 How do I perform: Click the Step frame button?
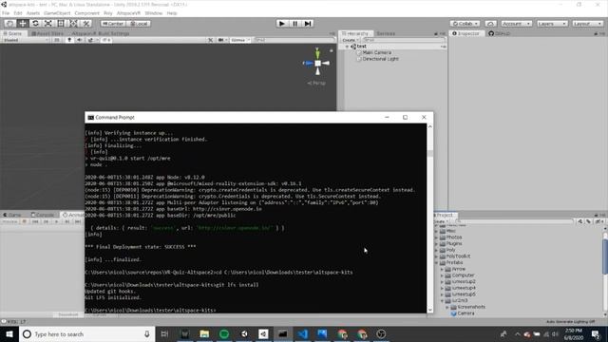click(308, 24)
